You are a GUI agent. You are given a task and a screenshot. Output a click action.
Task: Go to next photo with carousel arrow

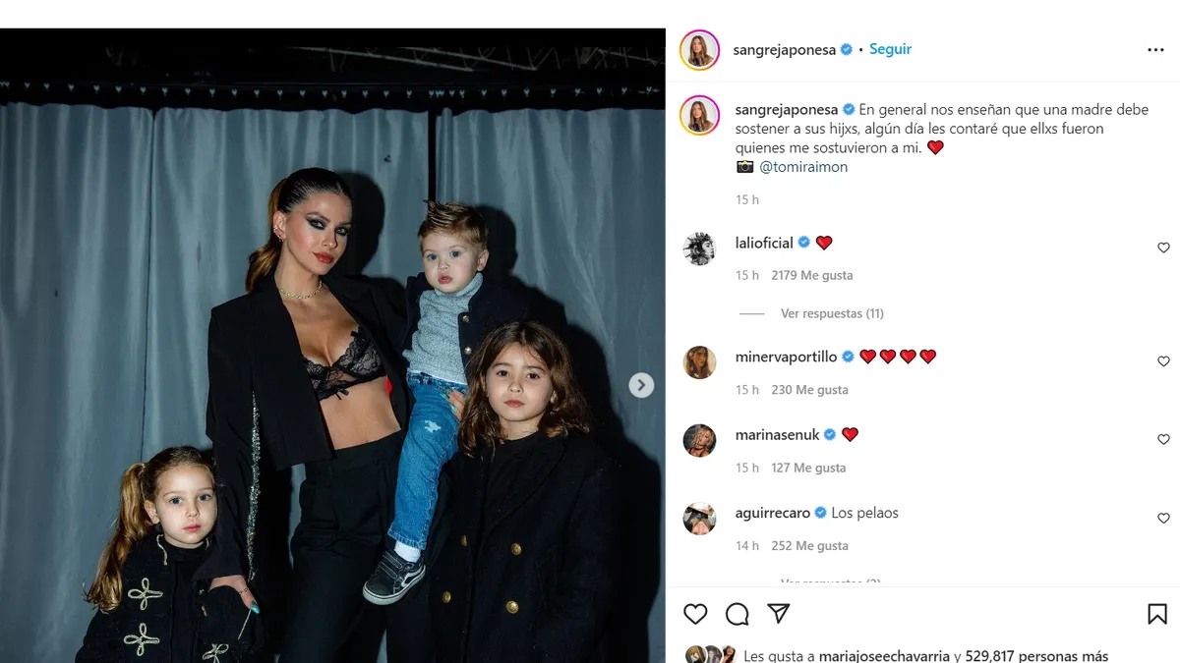641,385
